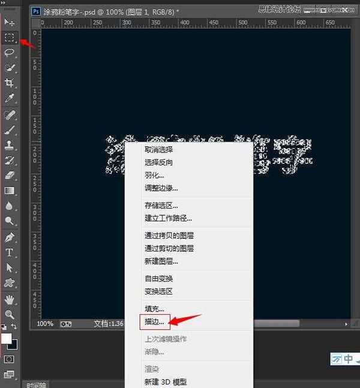Open 羽化... feather dialog
The image size is (360, 388).
(154, 175)
